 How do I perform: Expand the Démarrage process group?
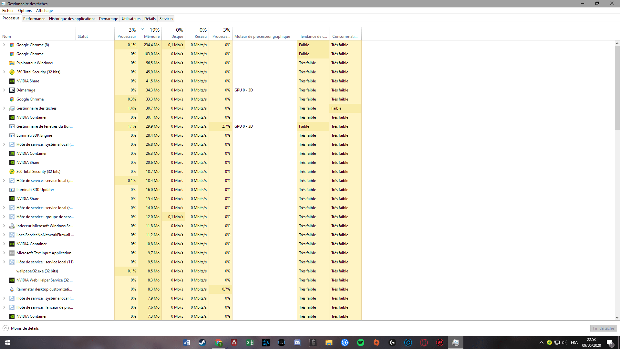[4, 90]
